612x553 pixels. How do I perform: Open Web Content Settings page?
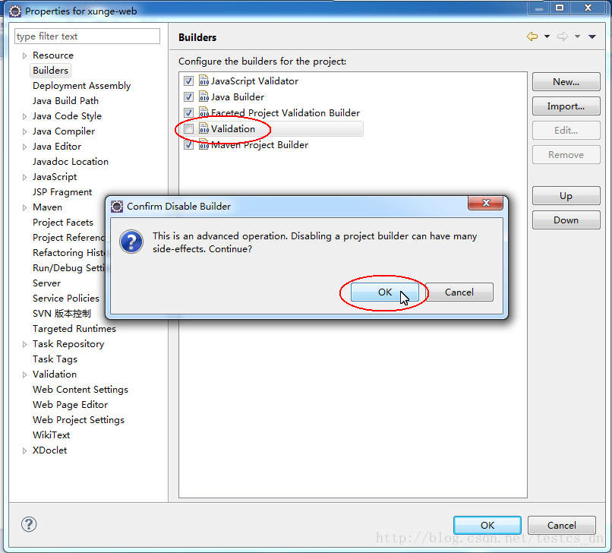click(80, 390)
